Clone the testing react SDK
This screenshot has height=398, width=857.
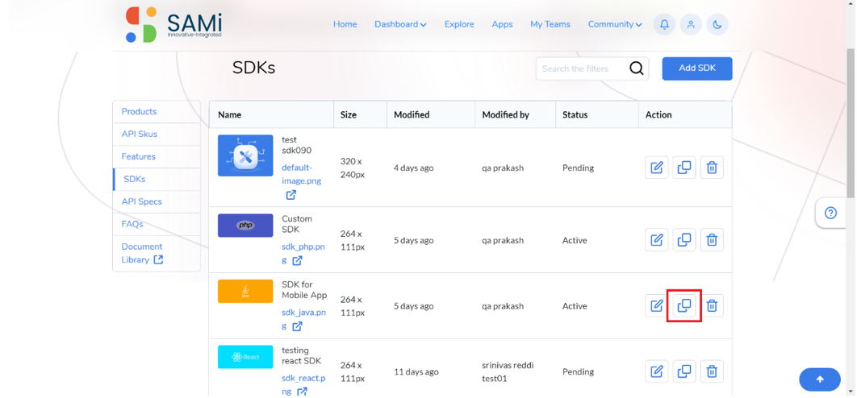click(x=684, y=371)
